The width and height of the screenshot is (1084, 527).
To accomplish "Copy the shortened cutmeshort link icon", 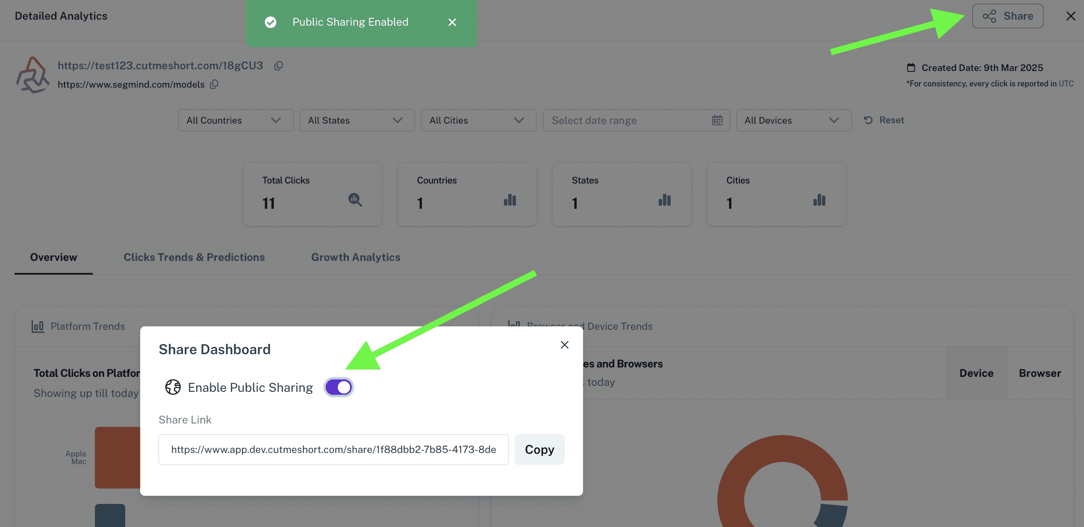I will [x=279, y=66].
